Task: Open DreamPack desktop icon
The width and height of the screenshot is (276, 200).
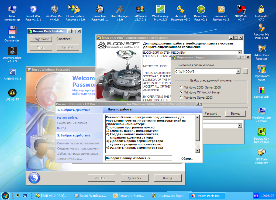Action: (x=261, y=92)
